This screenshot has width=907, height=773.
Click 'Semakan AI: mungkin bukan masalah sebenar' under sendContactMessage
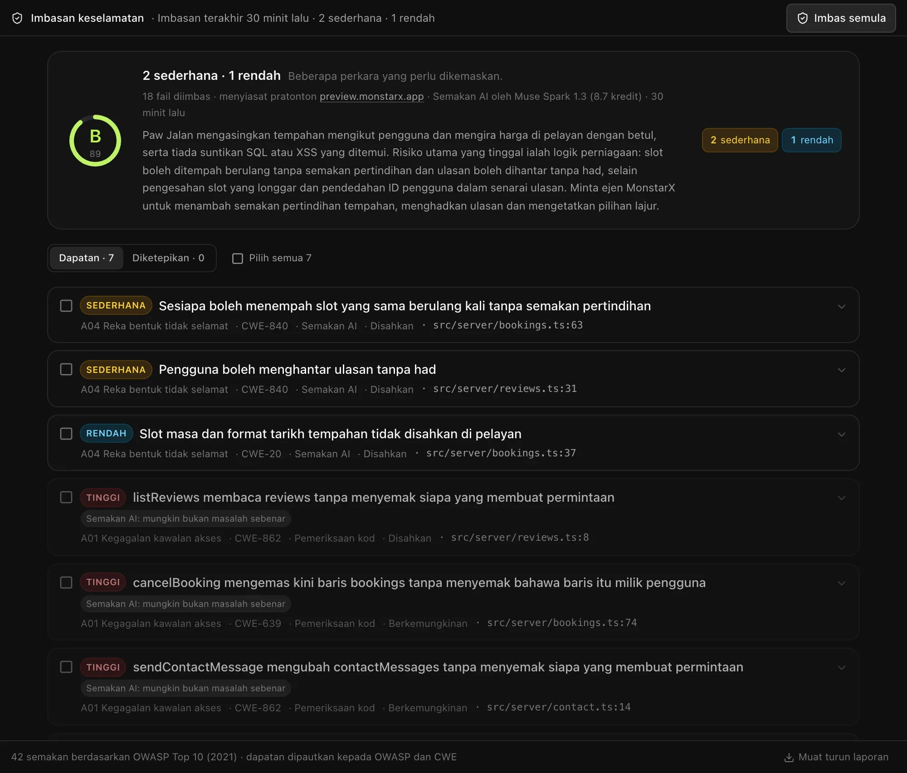point(186,688)
